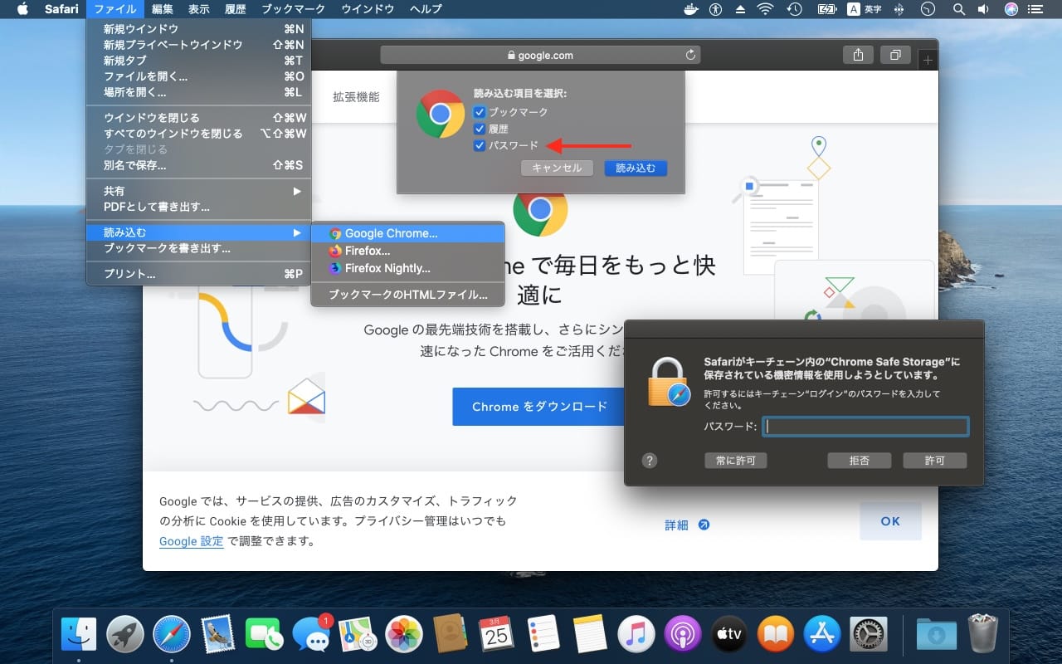
Task: Open the ウインドウ menu in menu bar
Action: click(368, 9)
